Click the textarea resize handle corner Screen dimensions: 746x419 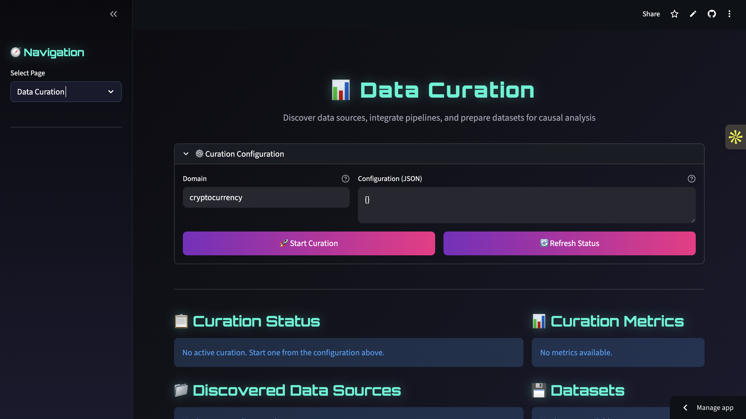[693, 221]
